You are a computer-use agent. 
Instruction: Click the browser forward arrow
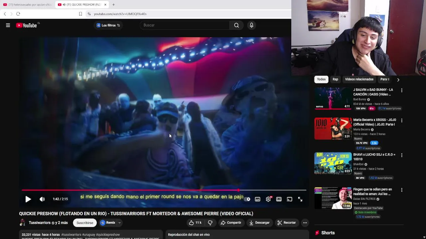click(x=11, y=14)
